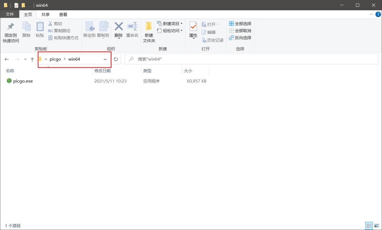The width and height of the screenshot is (382, 230).
Task: Switch to the Share (共享) tab
Action: pyautogui.click(x=46, y=14)
